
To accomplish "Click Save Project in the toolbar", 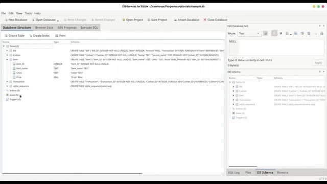I will [157, 20].
